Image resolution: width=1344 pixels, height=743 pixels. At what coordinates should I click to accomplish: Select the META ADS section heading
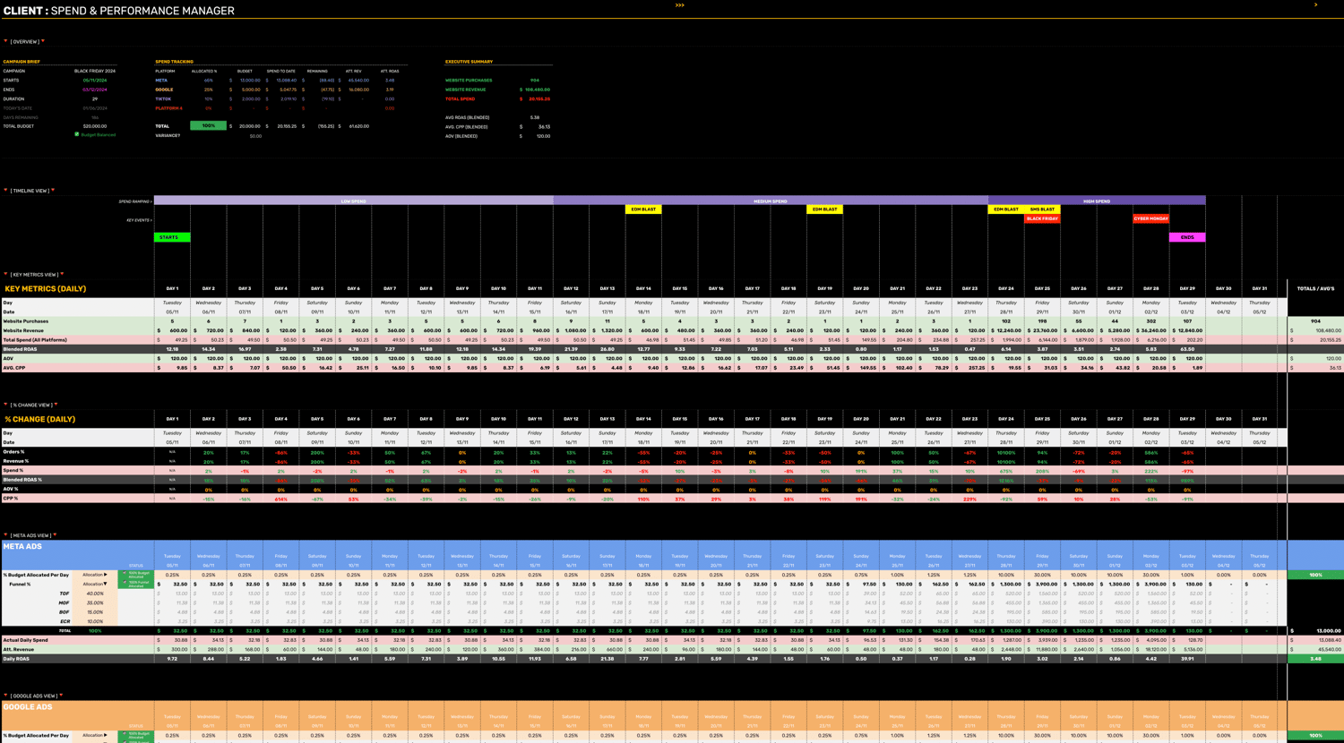(x=22, y=546)
